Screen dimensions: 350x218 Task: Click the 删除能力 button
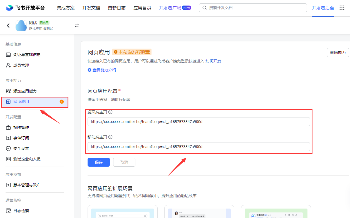coord(338,52)
